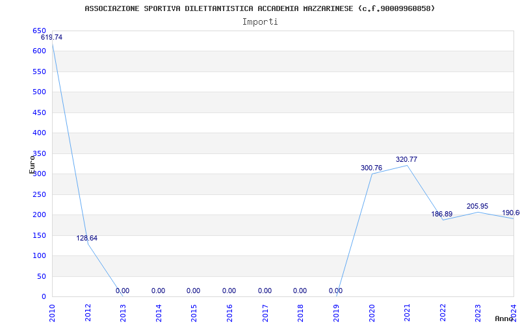
Task: Select the 320.77 data label
Action: (x=407, y=159)
